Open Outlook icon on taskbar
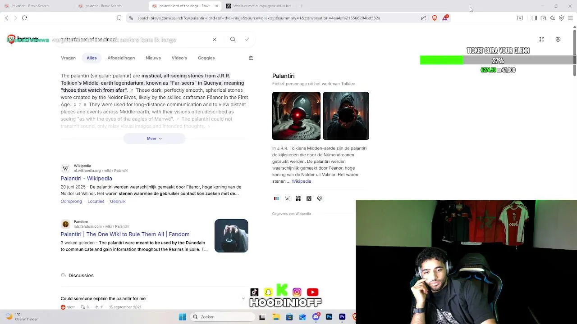 pos(302,317)
